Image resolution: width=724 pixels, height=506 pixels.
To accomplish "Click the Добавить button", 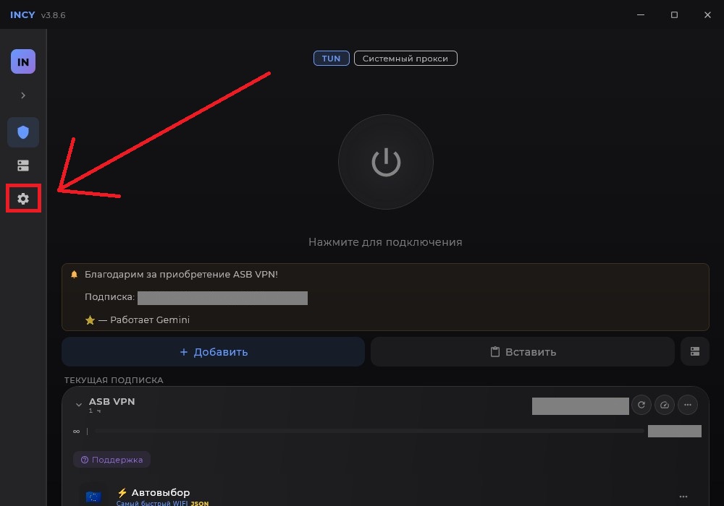I will pyautogui.click(x=214, y=351).
